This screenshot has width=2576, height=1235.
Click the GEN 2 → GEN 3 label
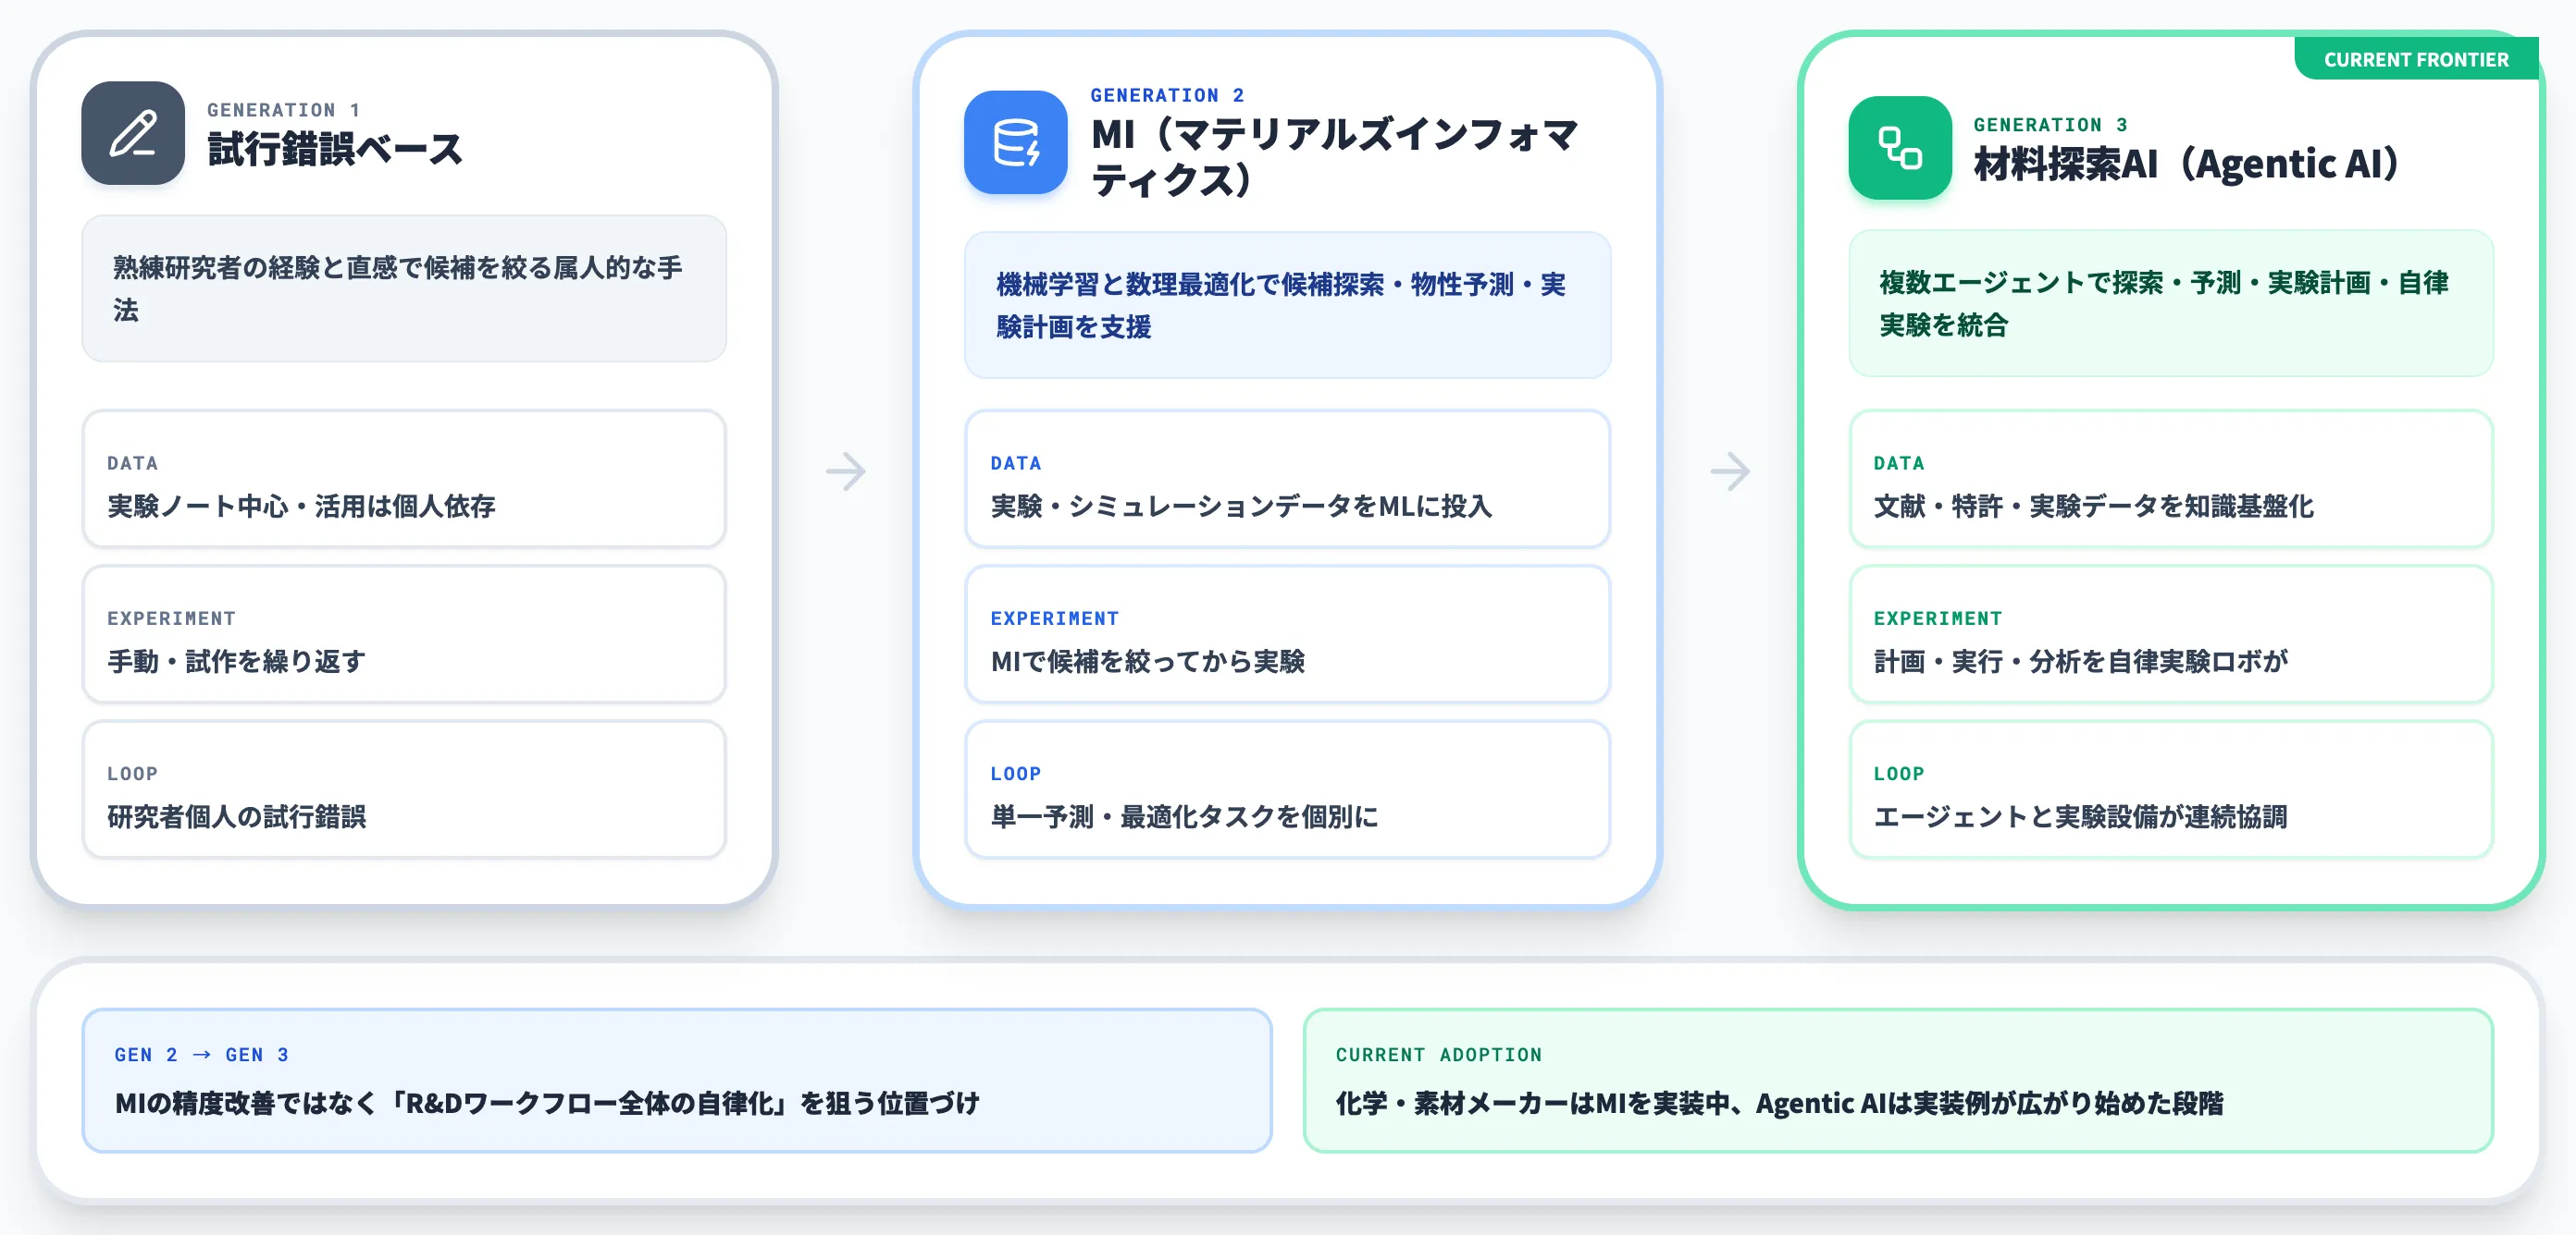tap(201, 1054)
